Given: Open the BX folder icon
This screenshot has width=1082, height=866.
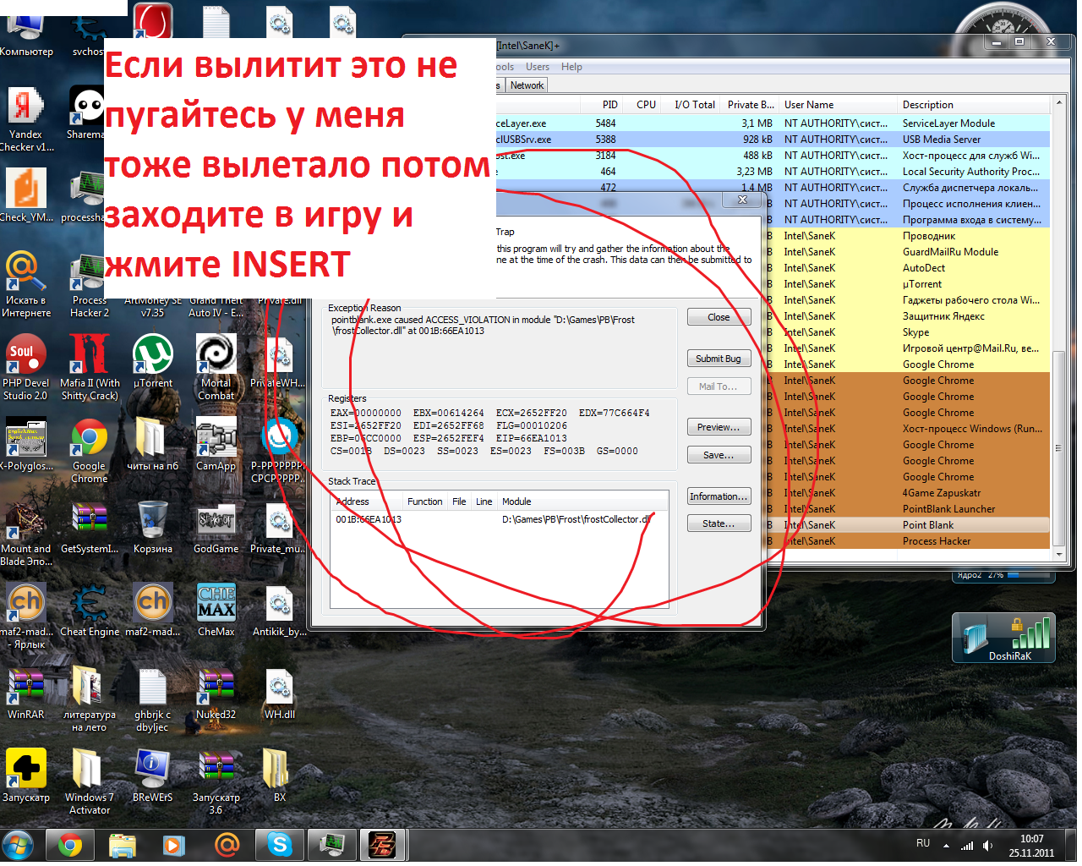Looking at the screenshot, I should pos(279,776).
